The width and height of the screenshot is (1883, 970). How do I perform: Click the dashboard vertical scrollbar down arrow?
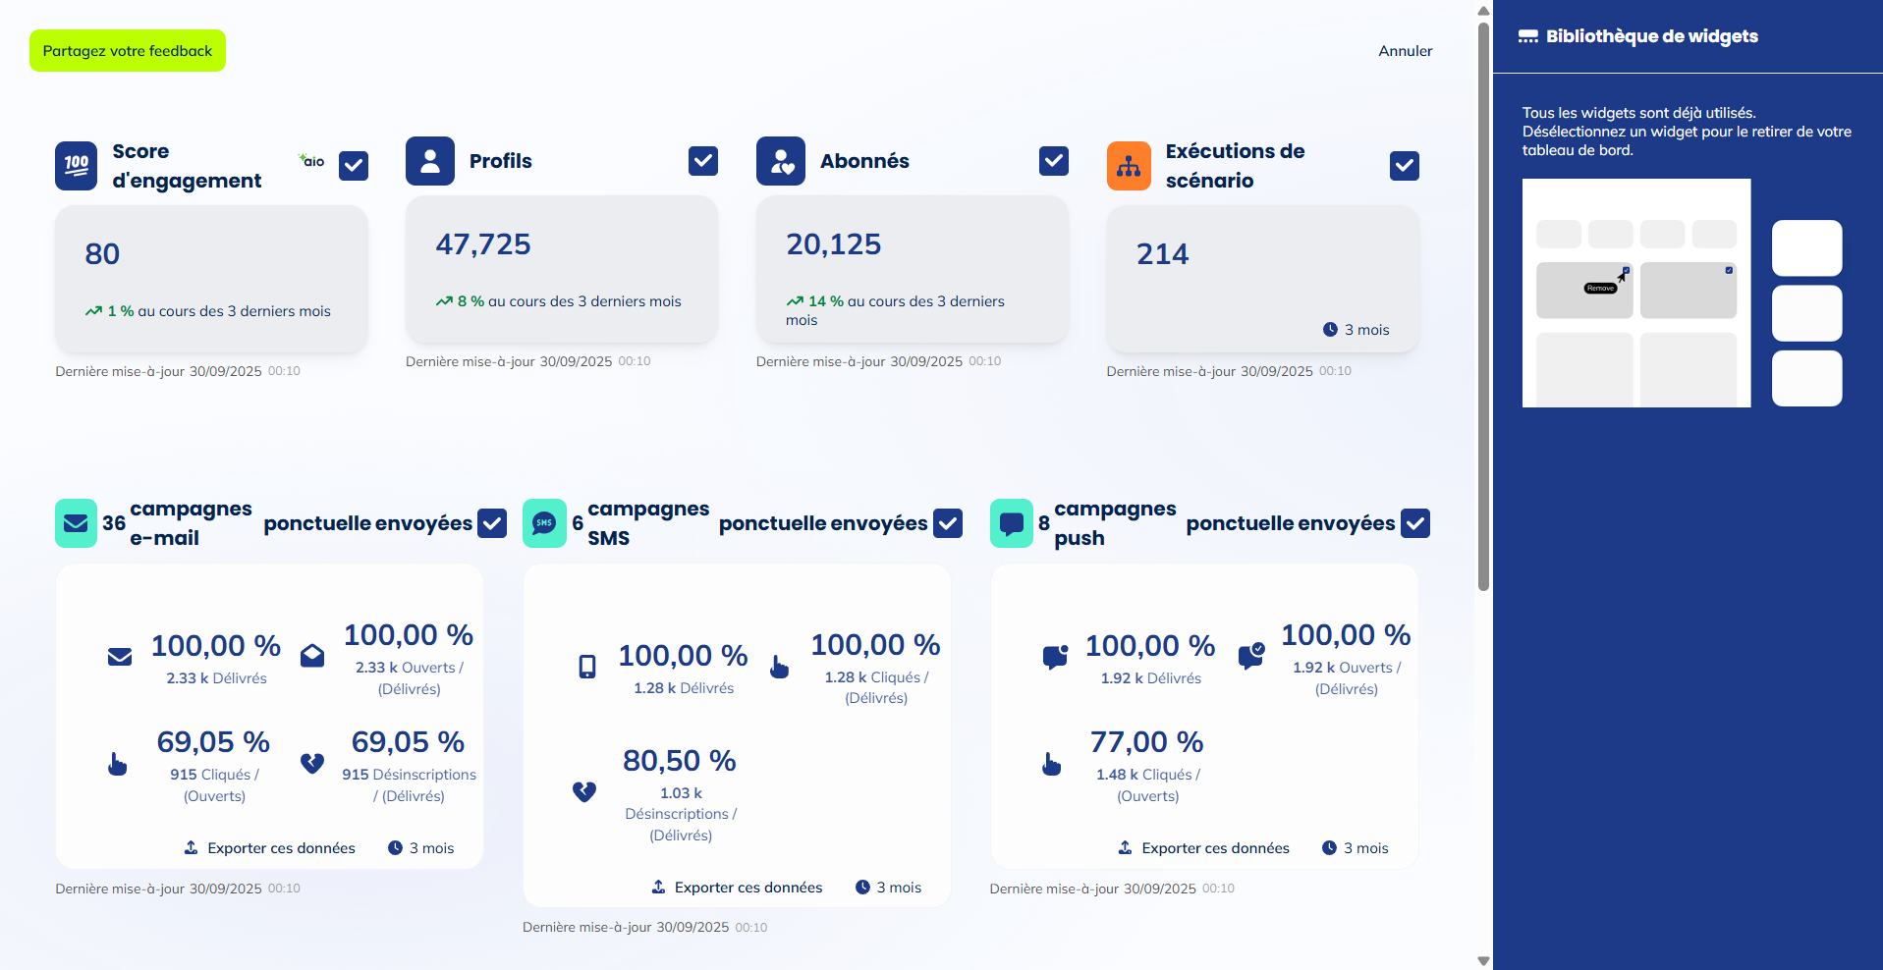coord(1483,961)
